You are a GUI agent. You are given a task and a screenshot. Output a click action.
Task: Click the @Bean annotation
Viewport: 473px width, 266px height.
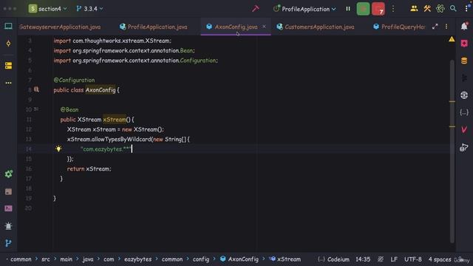(69, 109)
